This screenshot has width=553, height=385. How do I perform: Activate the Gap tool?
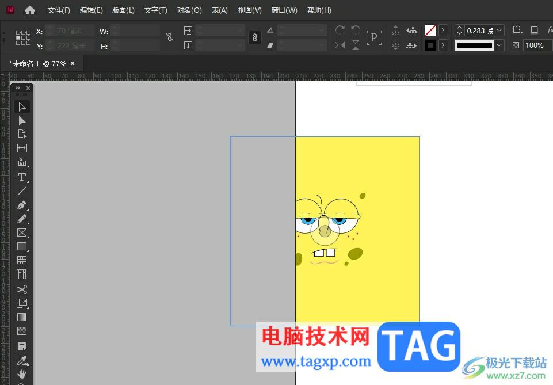point(22,148)
